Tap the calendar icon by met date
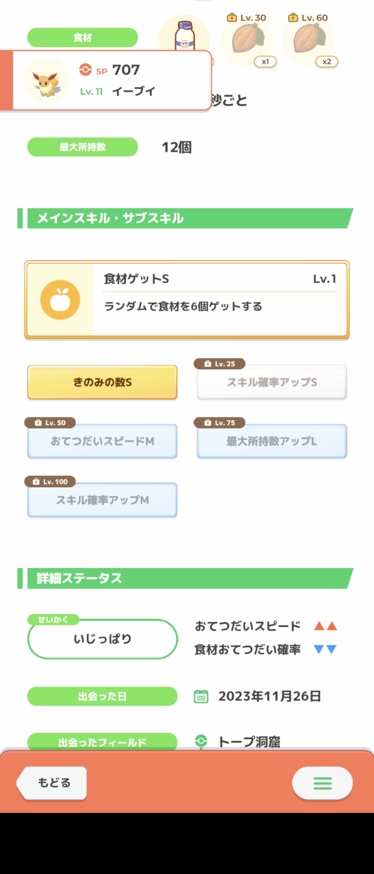This screenshot has width=374, height=874. 201,696
